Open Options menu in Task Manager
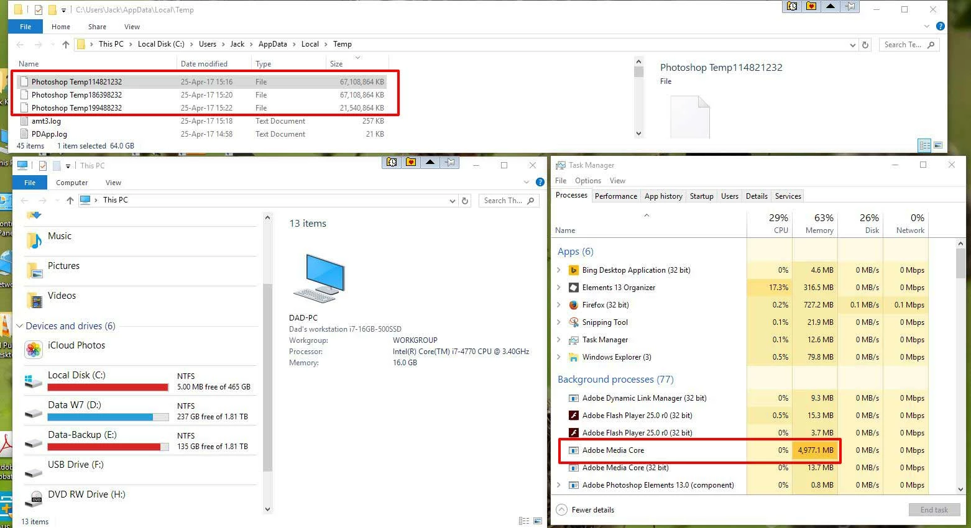Viewport: 971px width, 528px height. click(588, 181)
